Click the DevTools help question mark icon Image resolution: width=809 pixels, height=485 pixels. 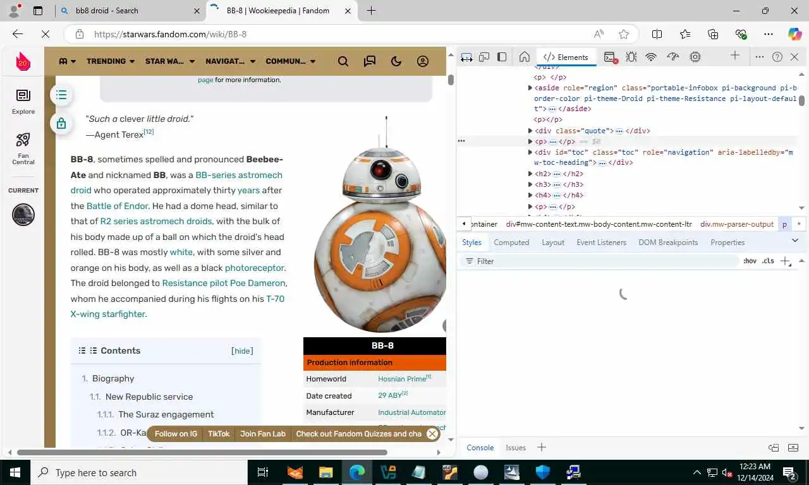pos(777,57)
